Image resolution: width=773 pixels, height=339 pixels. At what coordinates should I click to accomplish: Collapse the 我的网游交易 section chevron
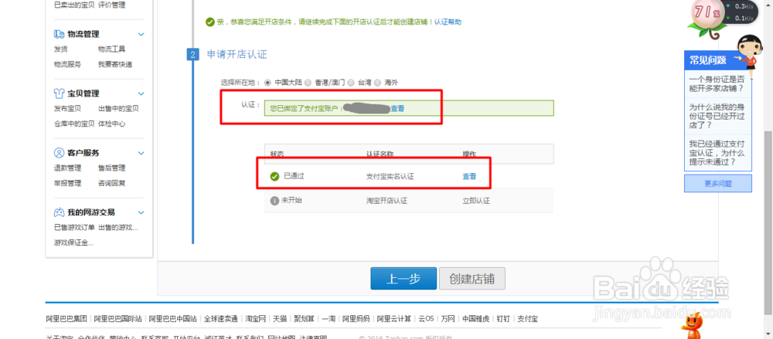coord(141,212)
